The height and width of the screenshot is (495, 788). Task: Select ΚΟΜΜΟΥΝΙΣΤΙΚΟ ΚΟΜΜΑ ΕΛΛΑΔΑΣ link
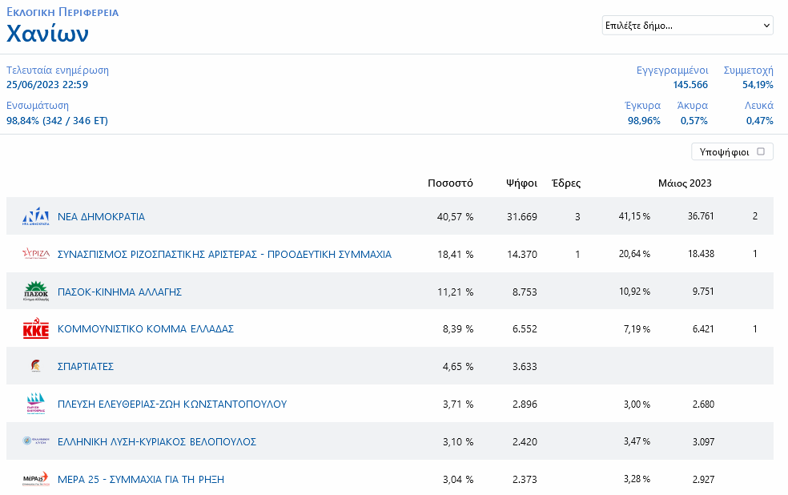146,329
